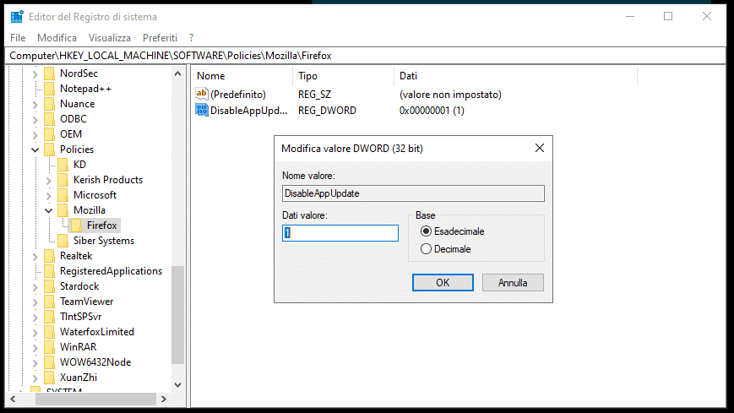This screenshot has width=734, height=413.
Task: Click the Notepad++ folder icon
Action: (x=49, y=89)
